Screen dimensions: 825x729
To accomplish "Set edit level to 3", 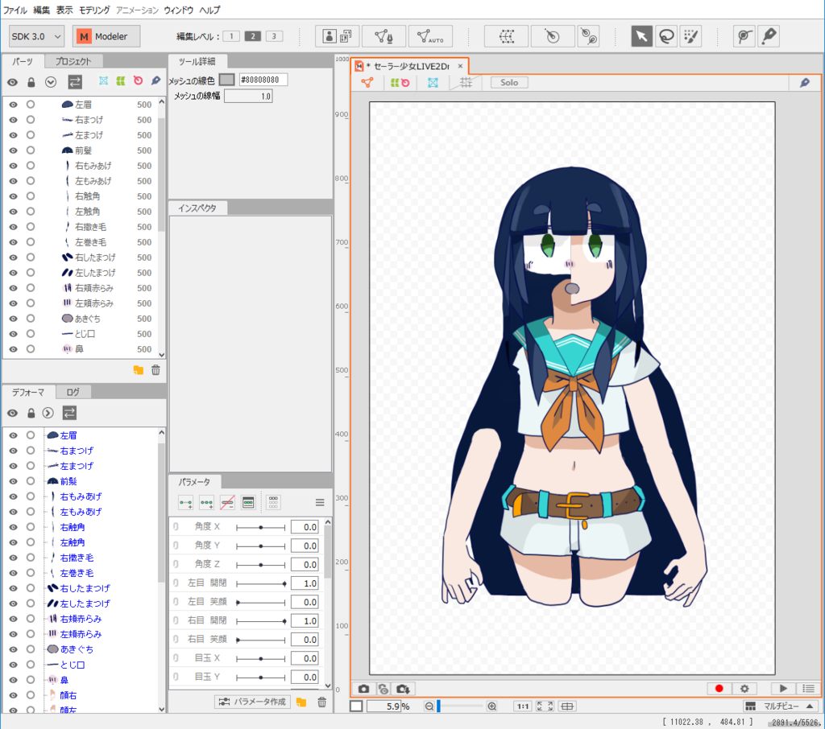I will click(x=274, y=36).
